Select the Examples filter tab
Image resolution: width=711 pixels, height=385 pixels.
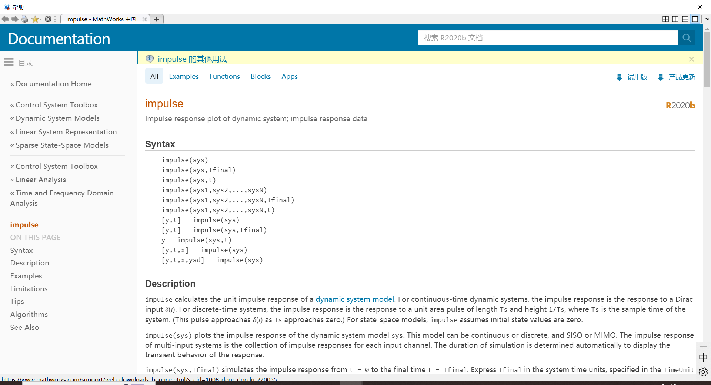184,76
